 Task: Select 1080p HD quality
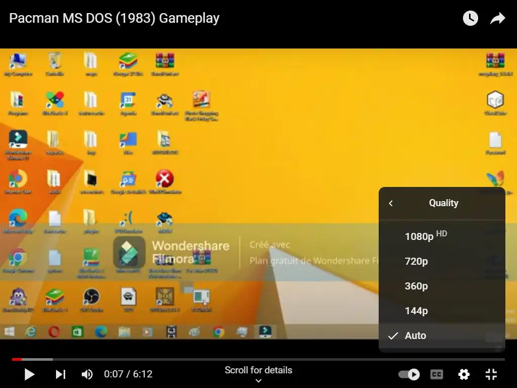tap(442, 236)
